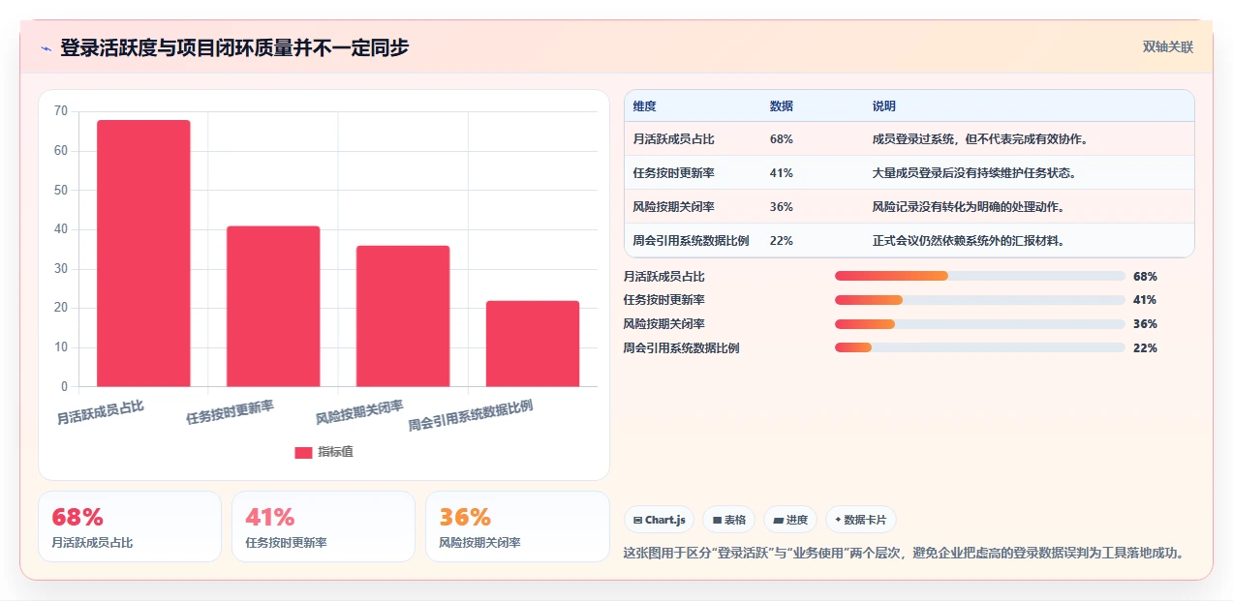Click the 风险按期关闭率 bar in chart
Image resolution: width=1233 pixels, height=601 pixels.
pos(403,316)
